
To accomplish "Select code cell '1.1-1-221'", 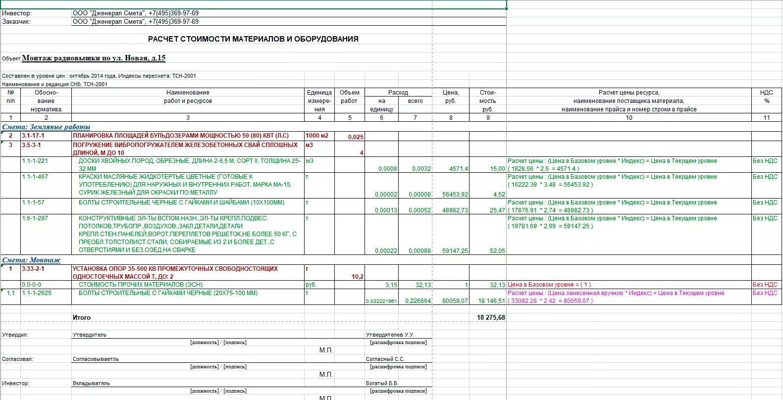I will [x=46, y=164].
